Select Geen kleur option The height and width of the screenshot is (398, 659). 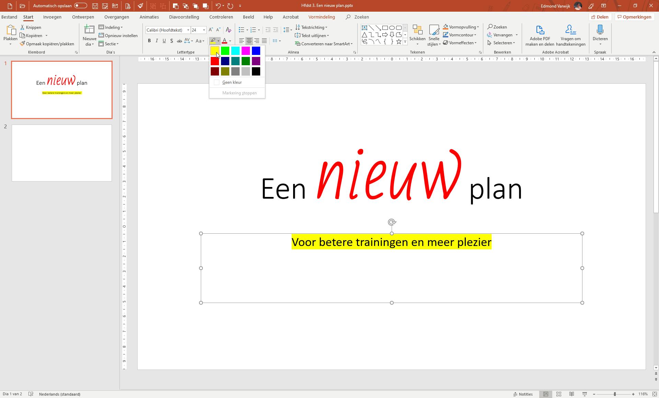coord(232,82)
